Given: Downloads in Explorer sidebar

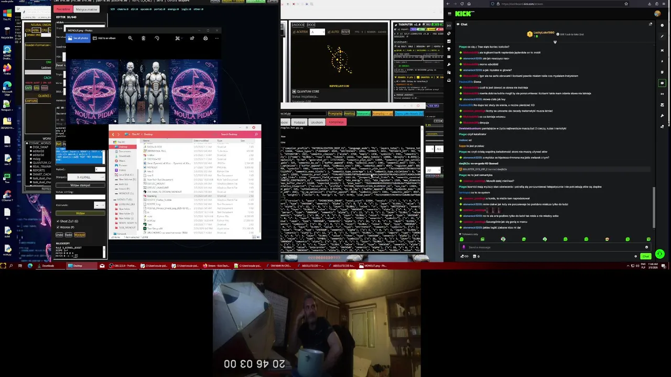Looking at the screenshot, I should point(125,156).
